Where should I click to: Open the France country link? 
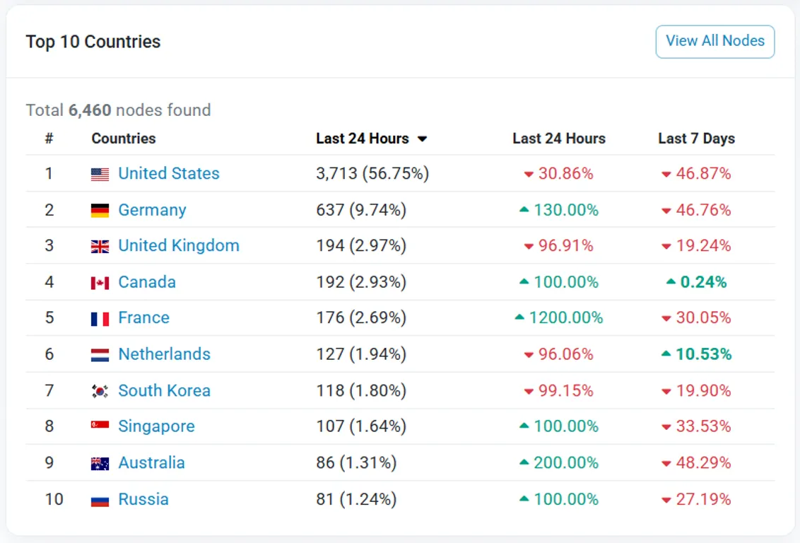(x=143, y=317)
